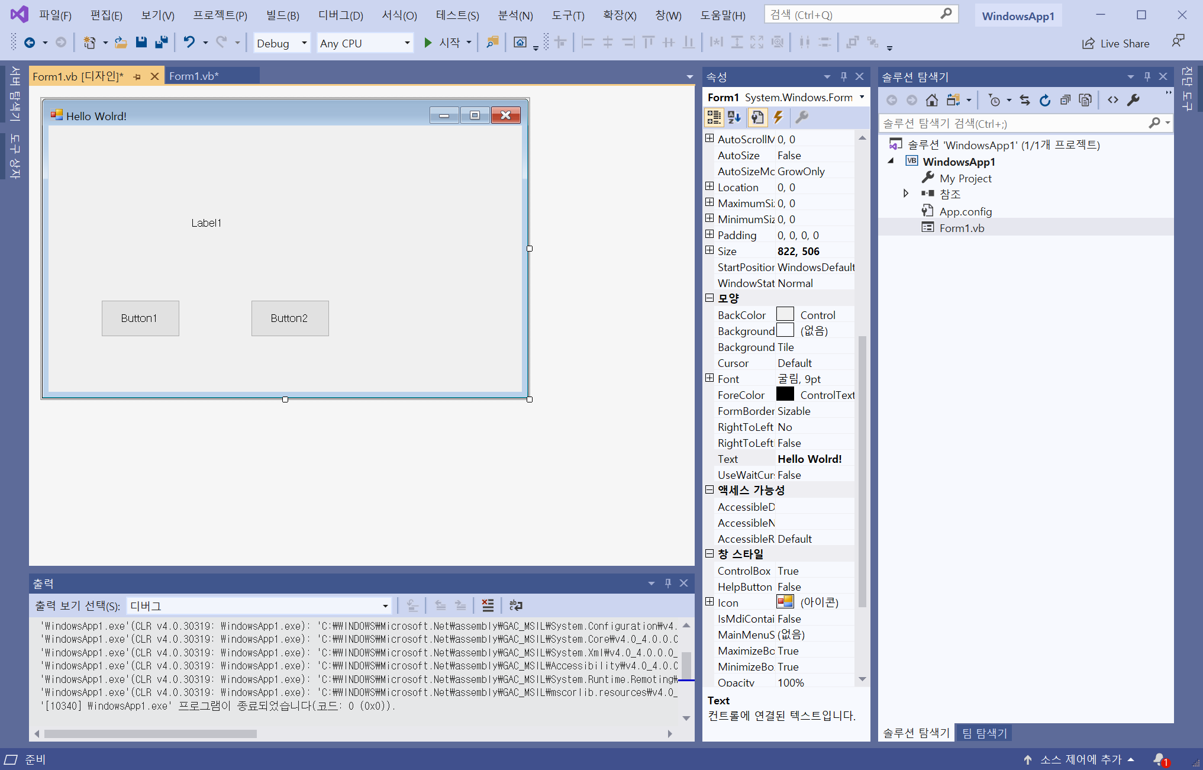Toggle Categorized view in Properties panel
Image resolution: width=1203 pixels, height=770 pixels.
[x=714, y=118]
